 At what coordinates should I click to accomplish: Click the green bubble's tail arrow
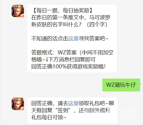pyautogui.click(x=141, y=84)
